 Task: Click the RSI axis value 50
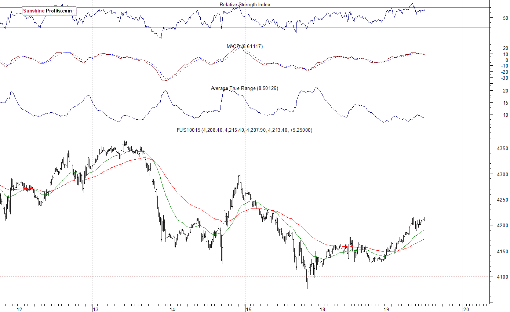(x=505, y=18)
